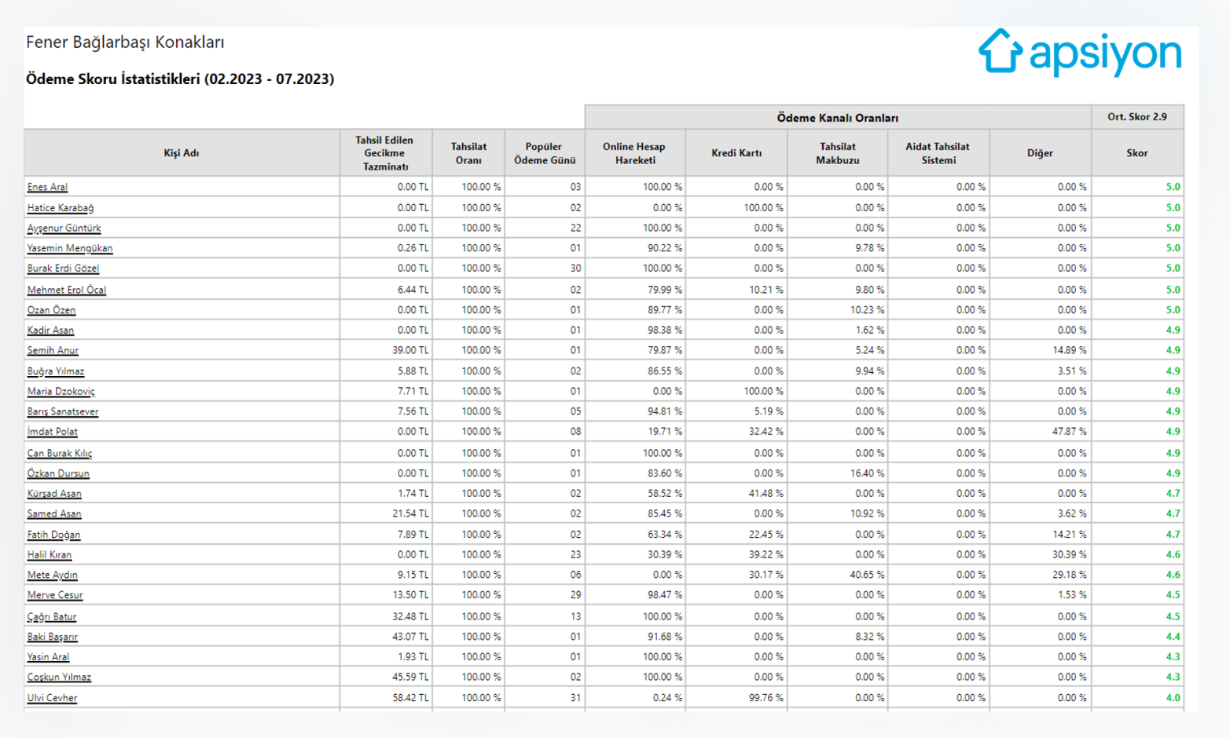Open Can Burak Kılıç link
Viewport: 1230px width, 738px height.
[x=60, y=453]
